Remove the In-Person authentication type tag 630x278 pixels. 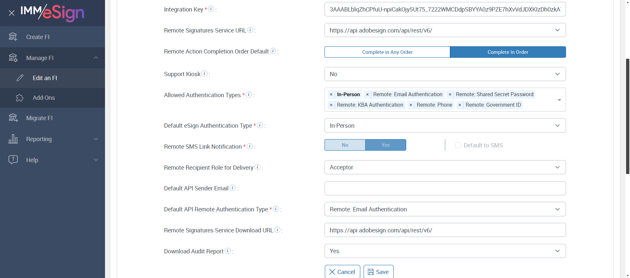331,95
